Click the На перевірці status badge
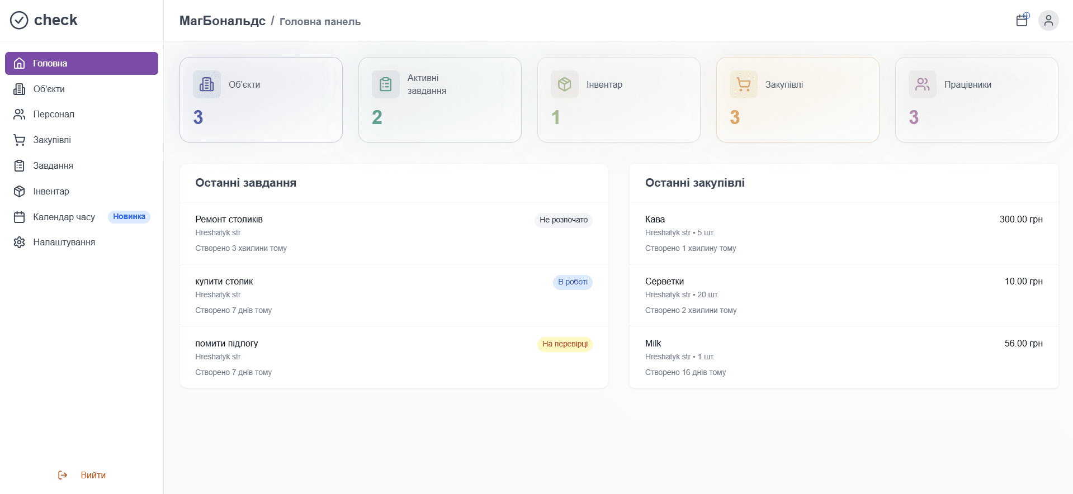This screenshot has height=494, width=1073. 565,344
